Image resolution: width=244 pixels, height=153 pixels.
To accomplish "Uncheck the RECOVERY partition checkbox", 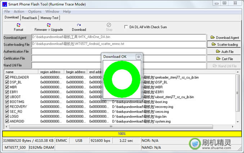I will click(7, 107).
